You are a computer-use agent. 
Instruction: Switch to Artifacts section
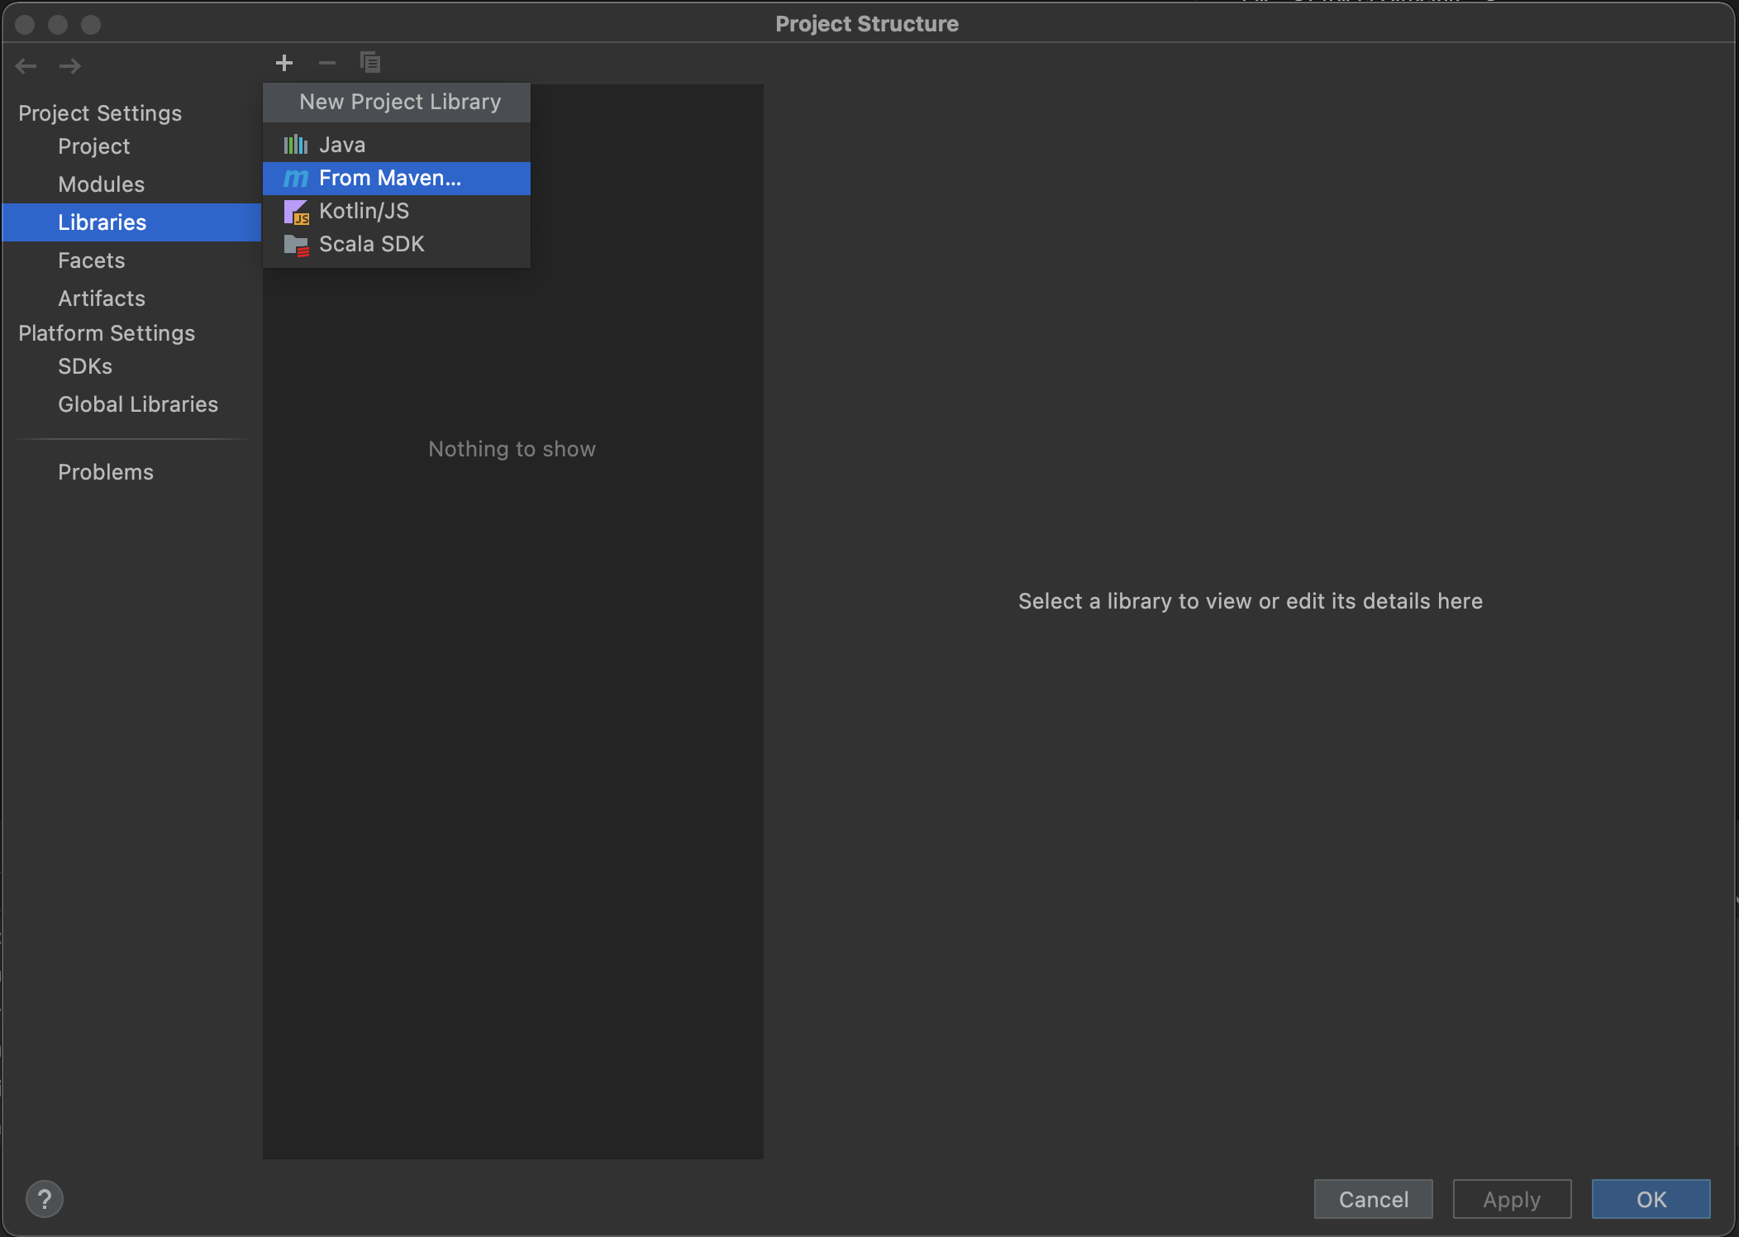[x=101, y=299]
